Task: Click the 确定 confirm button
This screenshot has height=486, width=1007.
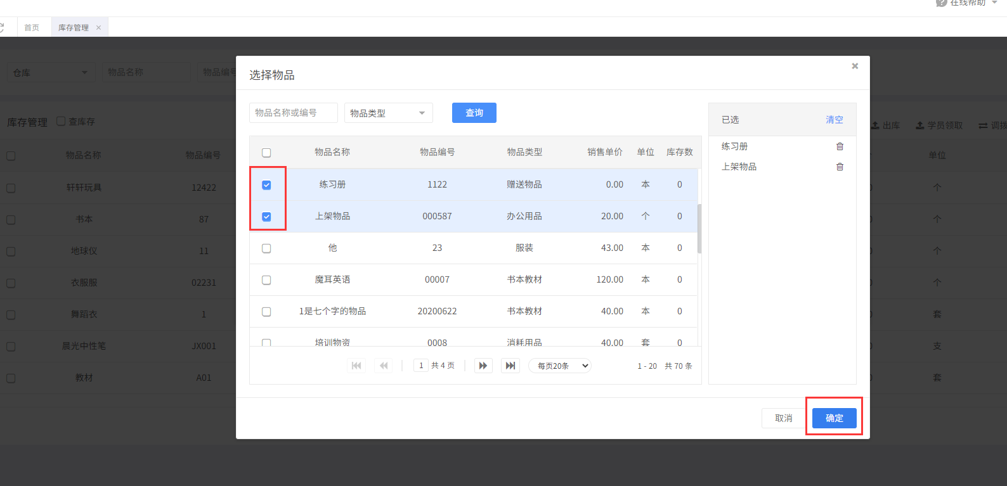Action: 835,418
